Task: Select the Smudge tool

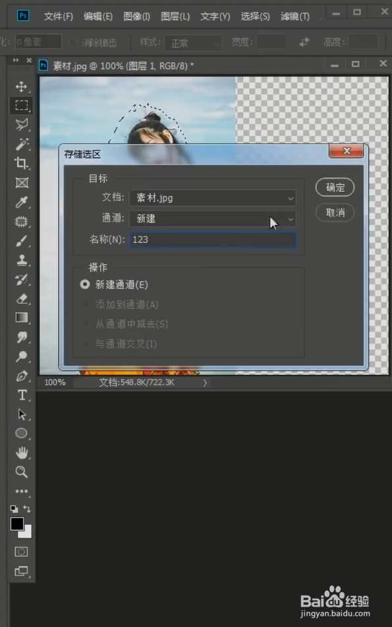Action: tap(21, 337)
